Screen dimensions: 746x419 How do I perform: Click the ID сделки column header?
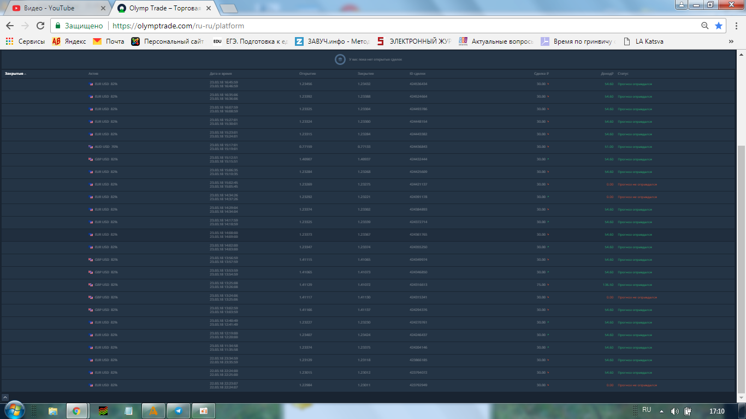click(x=417, y=74)
